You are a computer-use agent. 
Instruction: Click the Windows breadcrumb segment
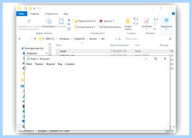pyautogui.click(x=64, y=39)
